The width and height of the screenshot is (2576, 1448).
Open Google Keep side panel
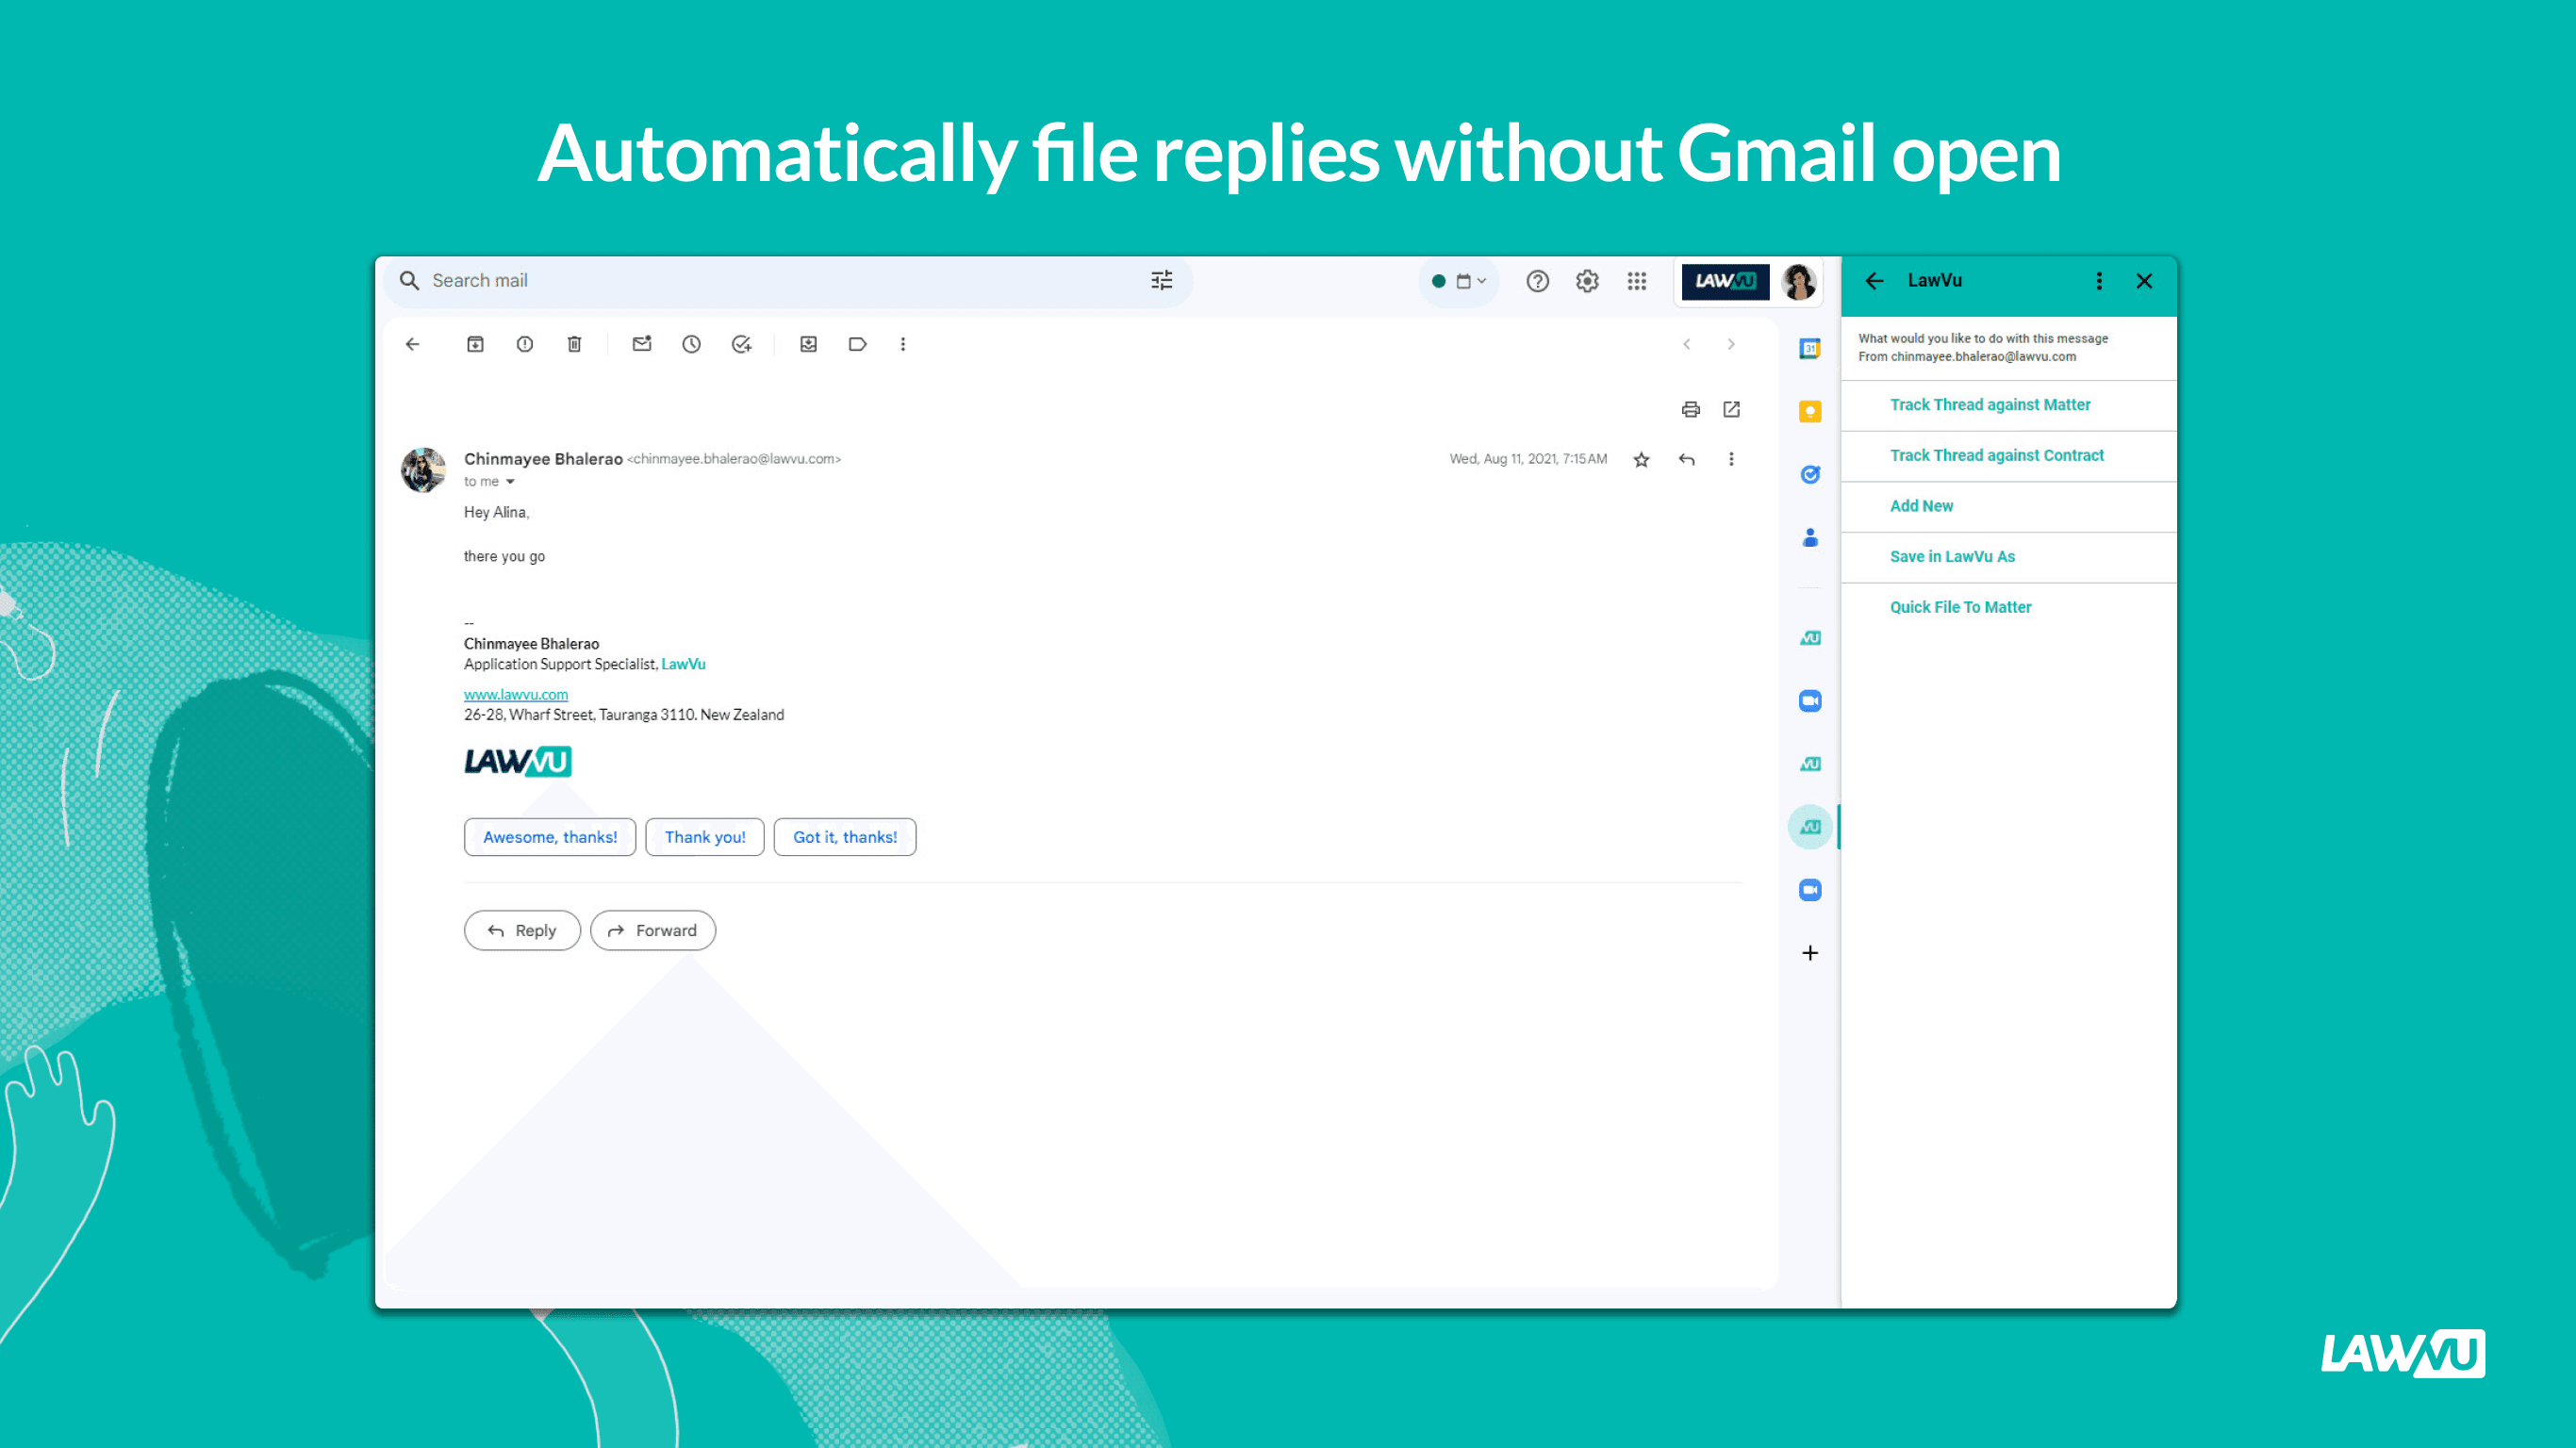pyautogui.click(x=1810, y=412)
